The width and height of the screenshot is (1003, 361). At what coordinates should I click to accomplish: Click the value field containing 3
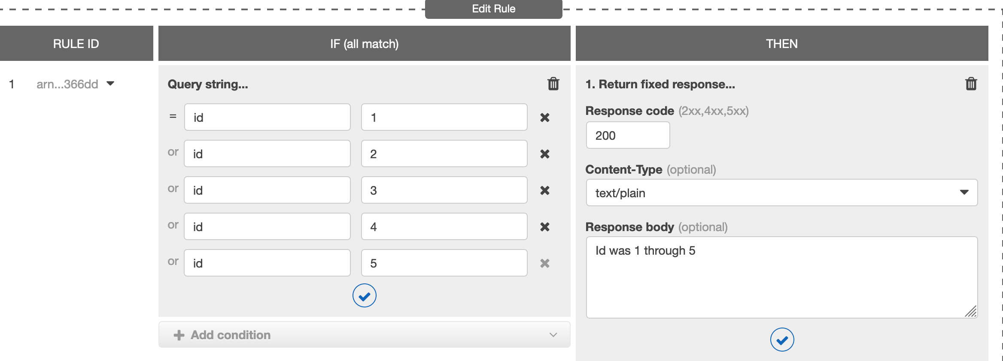[x=444, y=190]
